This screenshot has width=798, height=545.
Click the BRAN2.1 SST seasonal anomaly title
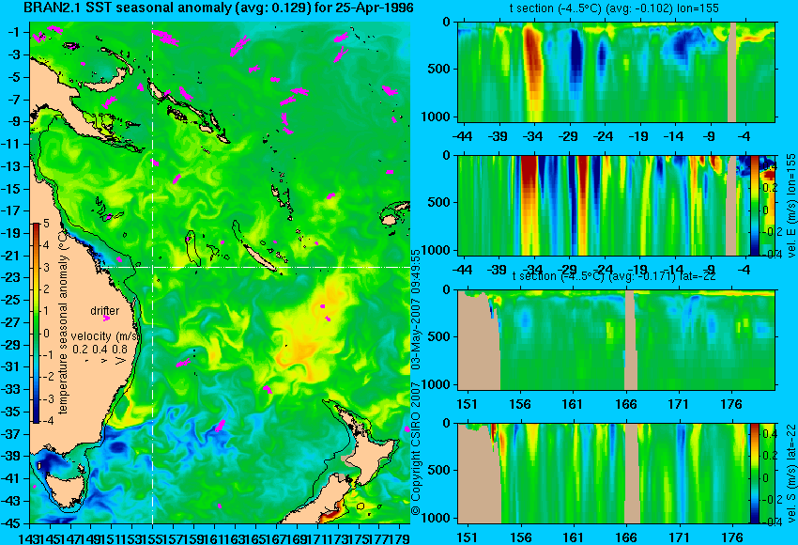219,8
